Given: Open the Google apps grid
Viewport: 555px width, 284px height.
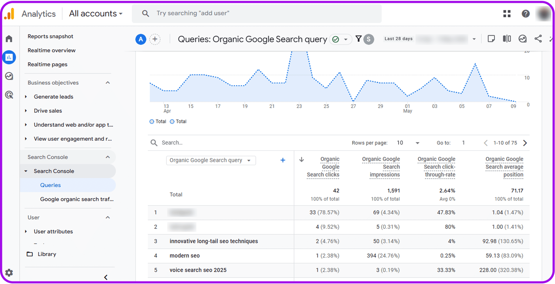Looking at the screenshot, I should coord(507,14).
